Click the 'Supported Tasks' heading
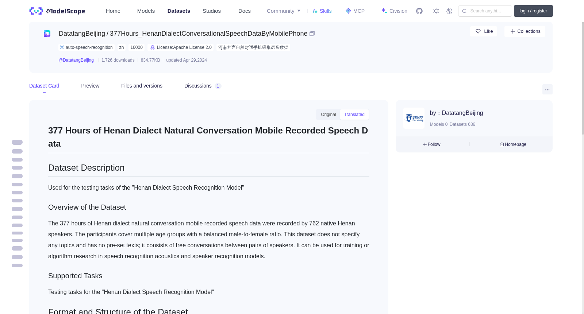 75,276
